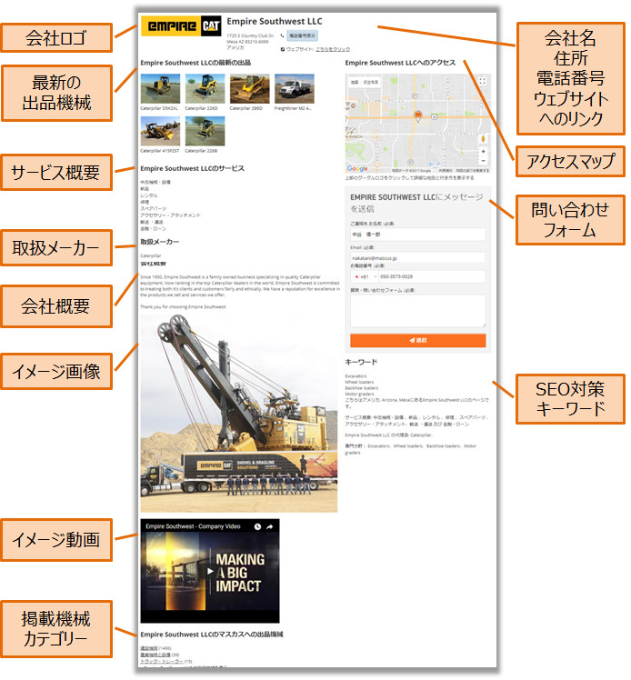Click the large mining shovel image
Image resolution: width=631 pixels, height=680 pixels.
coord(238,413)
